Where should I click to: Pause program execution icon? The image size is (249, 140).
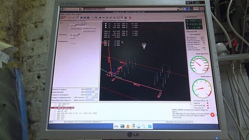85,17
